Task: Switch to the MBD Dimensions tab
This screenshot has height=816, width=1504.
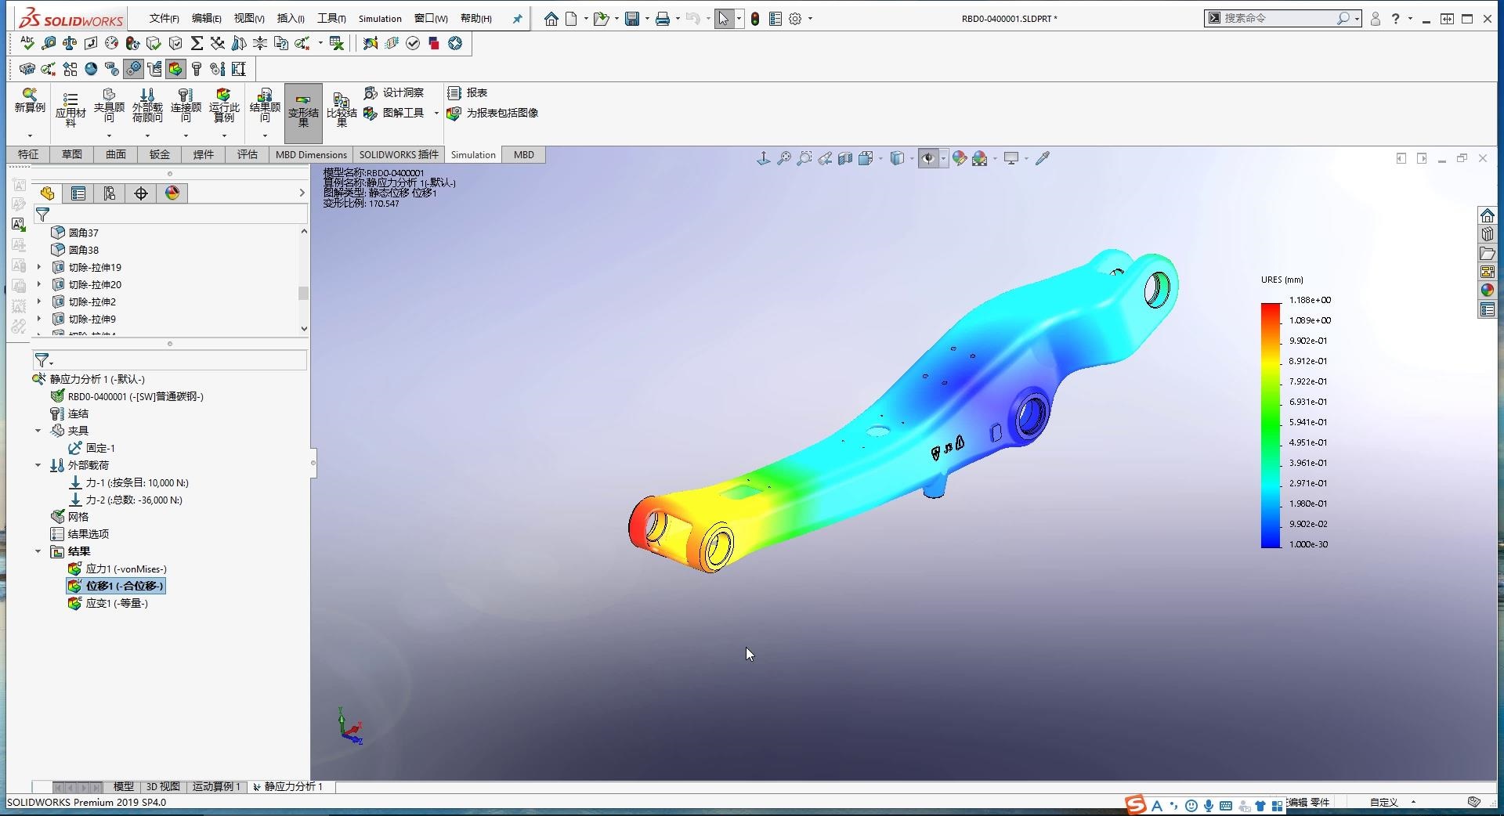Action: [x=311, y=154]
